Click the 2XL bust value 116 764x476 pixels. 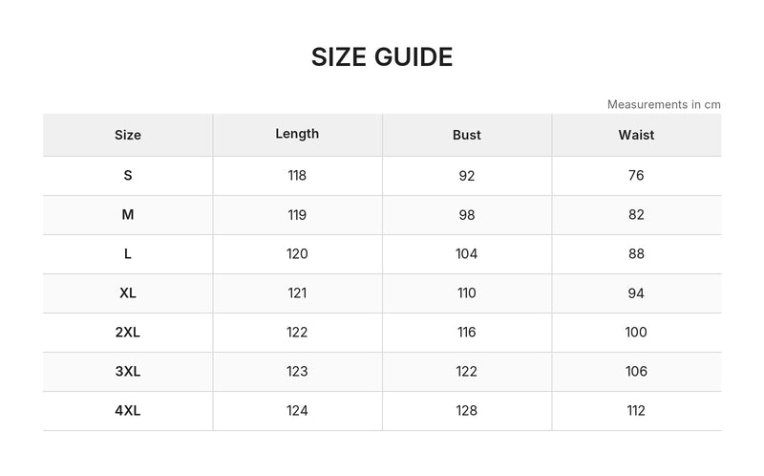(467, 332)
